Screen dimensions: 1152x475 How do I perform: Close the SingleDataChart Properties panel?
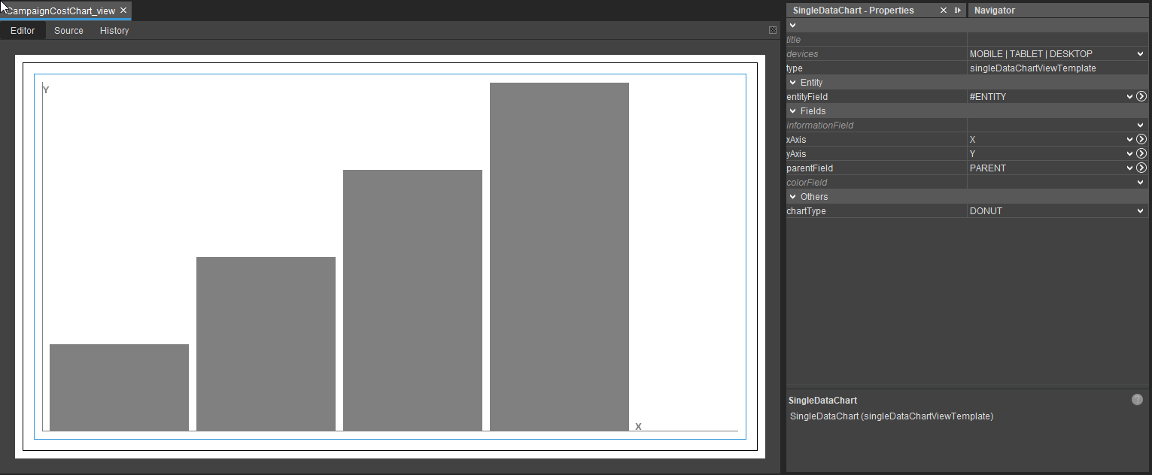[x=944, y=11]
